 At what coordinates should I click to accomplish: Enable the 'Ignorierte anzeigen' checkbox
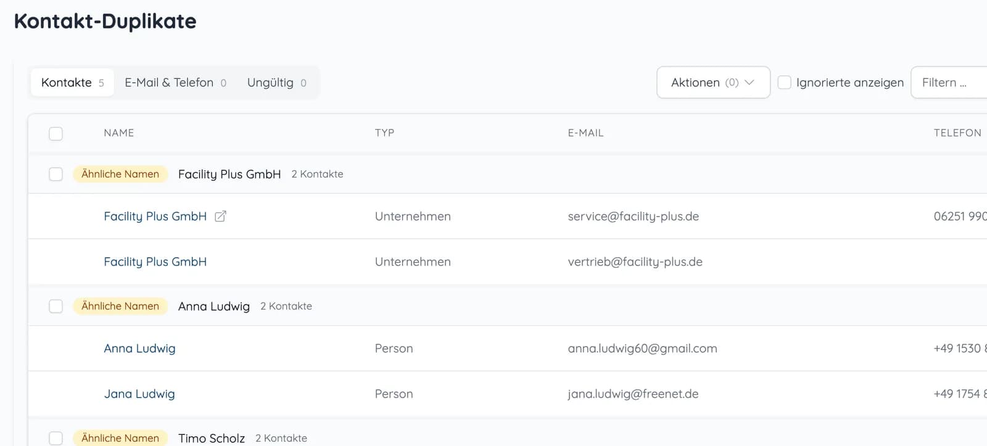tap(784, 83)
